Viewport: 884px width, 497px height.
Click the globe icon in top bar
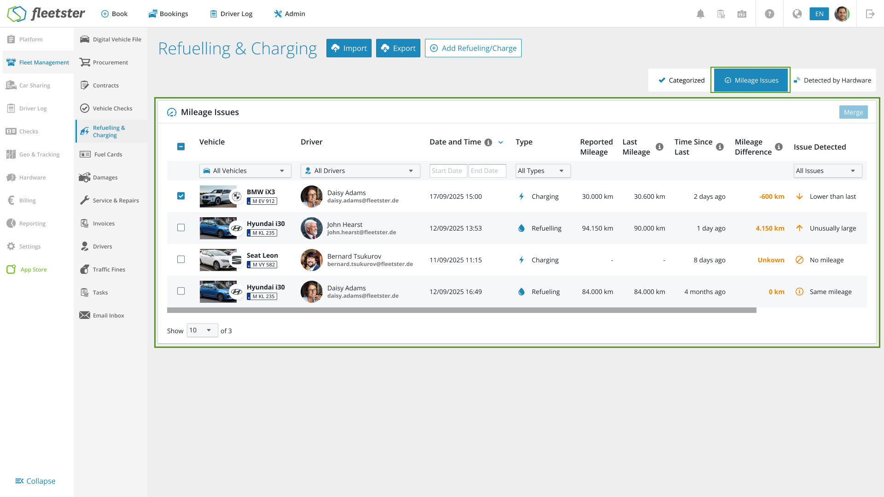[797, 14]
